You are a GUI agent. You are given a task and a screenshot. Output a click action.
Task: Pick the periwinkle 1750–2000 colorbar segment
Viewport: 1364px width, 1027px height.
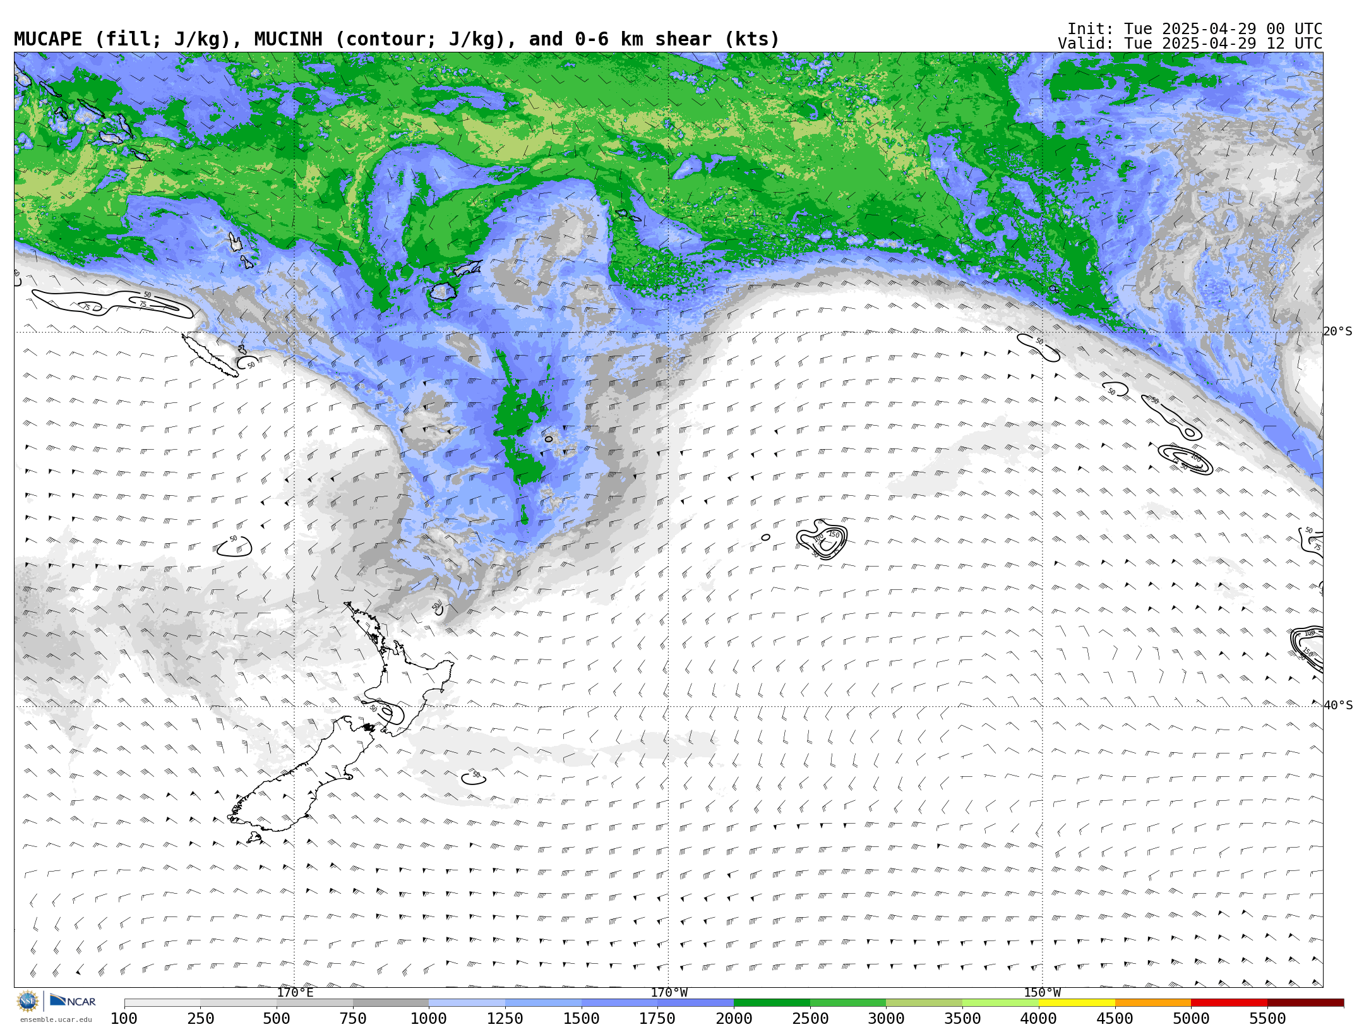(695, 1003)
